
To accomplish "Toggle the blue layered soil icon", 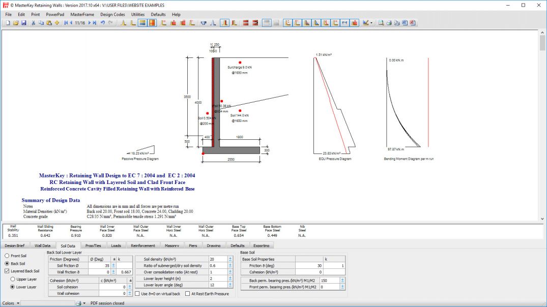I will point(142,23).
